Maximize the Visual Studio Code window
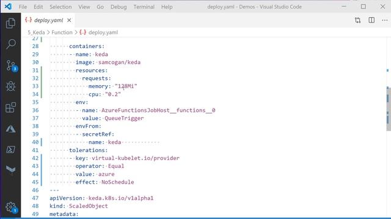The width and height of the screenshot is (391, 219). pos(364,7)
